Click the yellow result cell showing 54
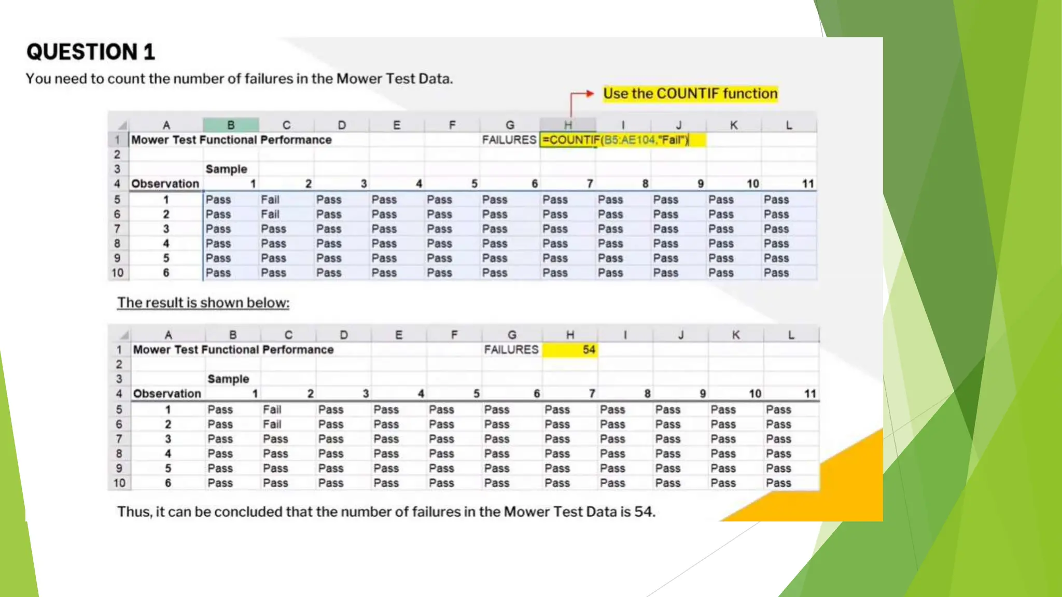The width and height of the screenshot is (1062, 597). (570, 350)
